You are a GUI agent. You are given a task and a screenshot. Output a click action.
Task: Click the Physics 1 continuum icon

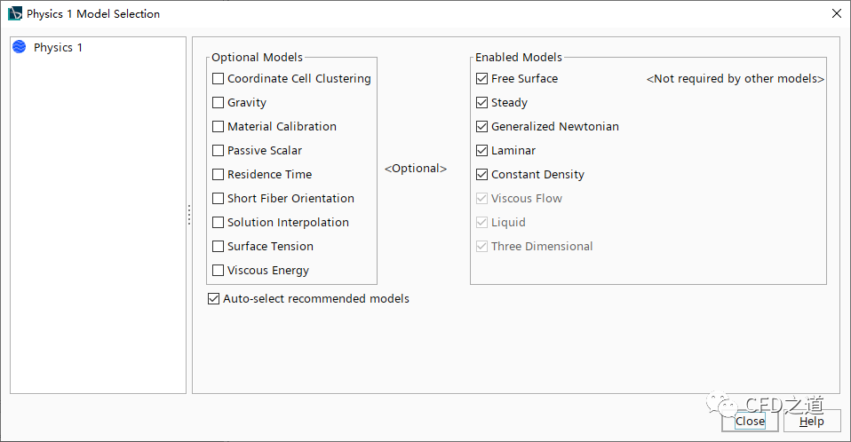tap(20, 47)
